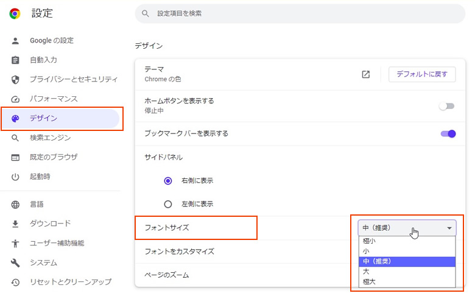Collapse the フォントサイズ dropdown showing 中（推奨）
This screenshot has height=296, width=475.
(407, 228)
